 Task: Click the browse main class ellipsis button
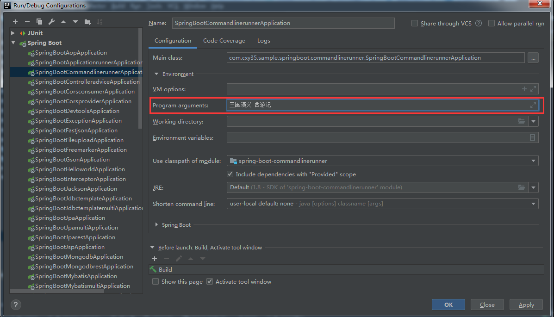tap(533, 58)
